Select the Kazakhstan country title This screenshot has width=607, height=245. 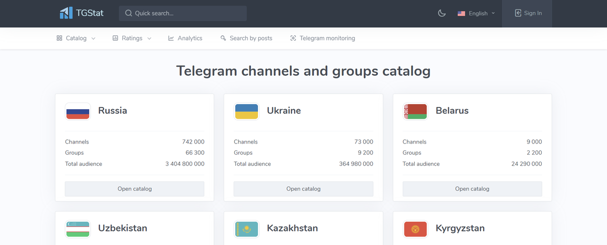tap(292, 228)
